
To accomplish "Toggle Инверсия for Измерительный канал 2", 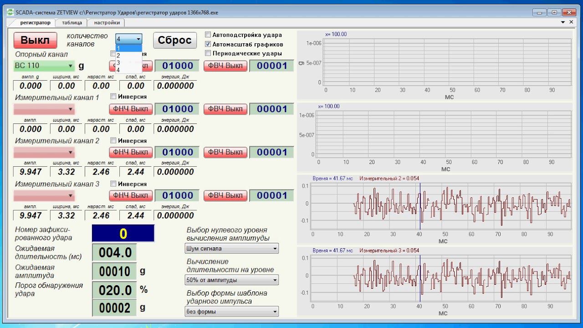I will pyautogui.click(x=113, y=140).
